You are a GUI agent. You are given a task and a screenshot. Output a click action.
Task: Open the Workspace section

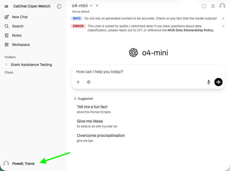20,45
